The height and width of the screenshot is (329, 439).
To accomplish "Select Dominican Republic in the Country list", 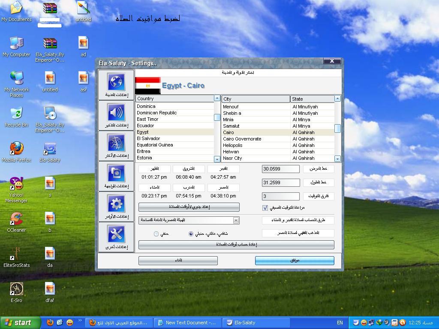I will [x=175, y=113].
